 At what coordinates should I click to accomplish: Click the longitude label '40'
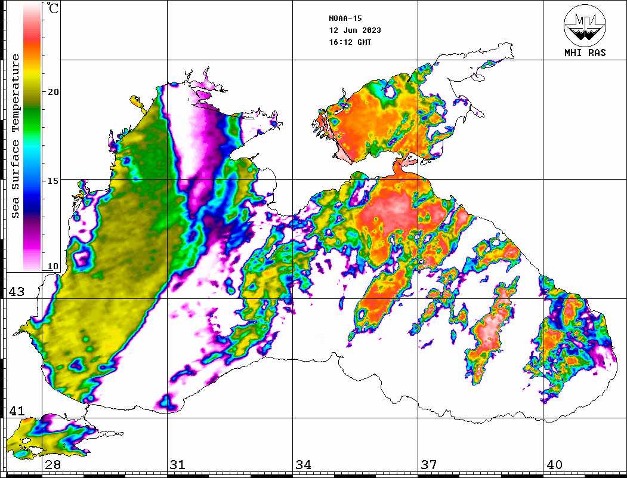tap(554, 465)
